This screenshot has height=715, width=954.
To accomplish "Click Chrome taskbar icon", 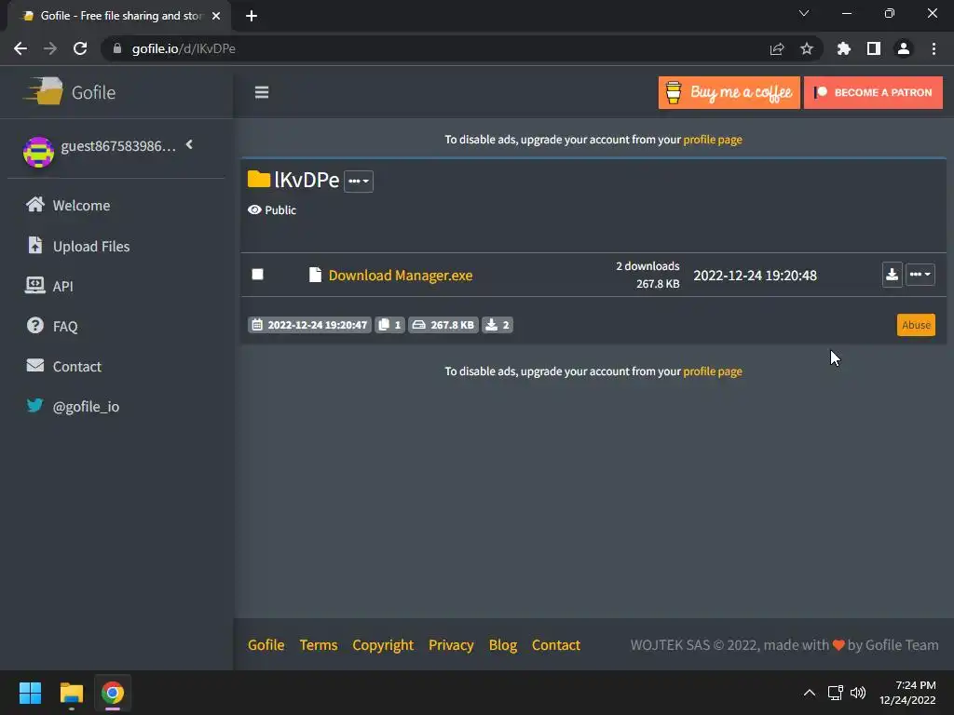I will 113,693.
